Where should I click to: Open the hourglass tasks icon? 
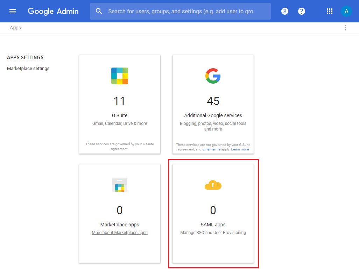coord(285,11)
